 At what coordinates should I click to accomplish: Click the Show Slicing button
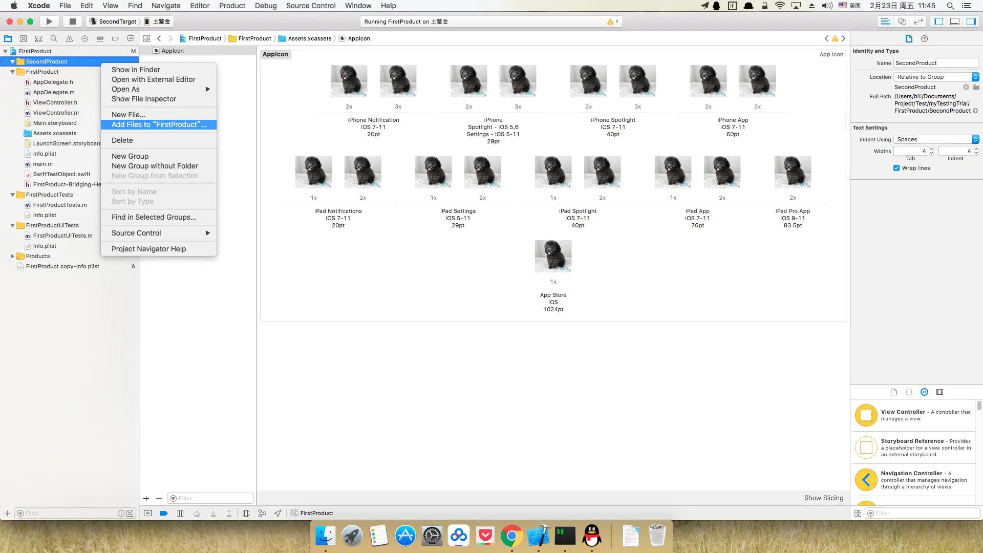coord(823,498)
